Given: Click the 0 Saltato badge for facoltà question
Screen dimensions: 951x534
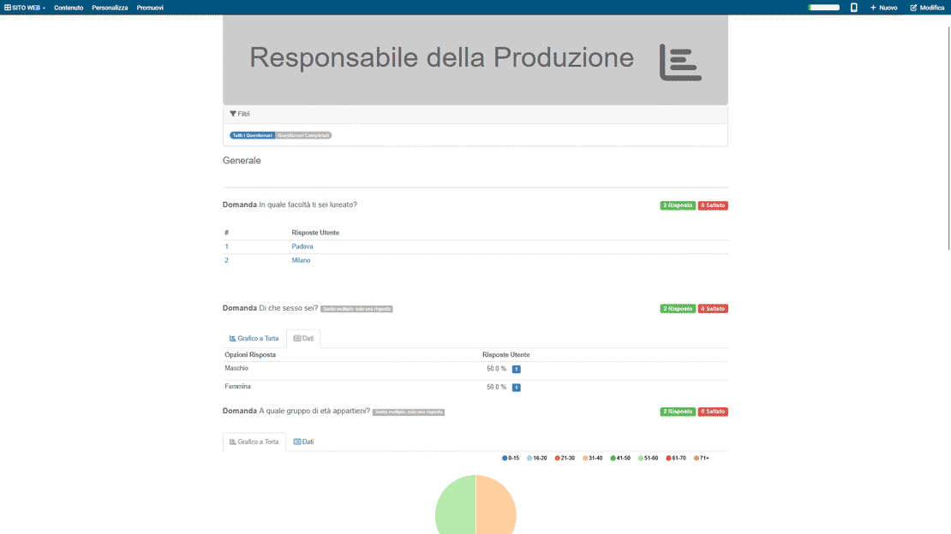Looking at the screenshot, I should click(x=713, y=205).
